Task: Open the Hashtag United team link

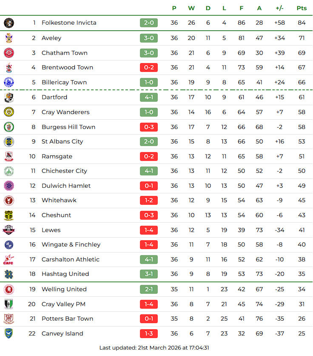Action: pyautogui.click(x=65, y=274)
